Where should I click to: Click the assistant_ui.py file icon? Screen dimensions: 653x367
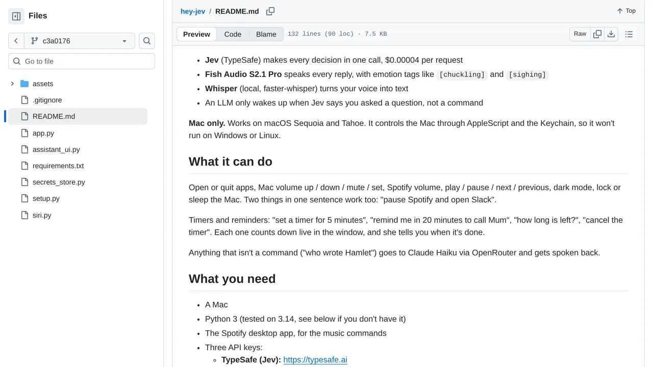(x=24, y=149)
